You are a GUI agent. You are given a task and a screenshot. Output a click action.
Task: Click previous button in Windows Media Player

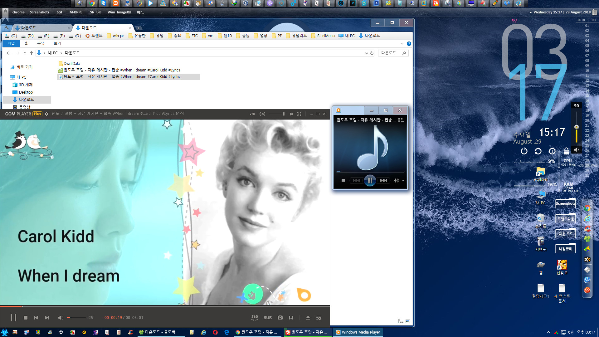tap(356, 180)
